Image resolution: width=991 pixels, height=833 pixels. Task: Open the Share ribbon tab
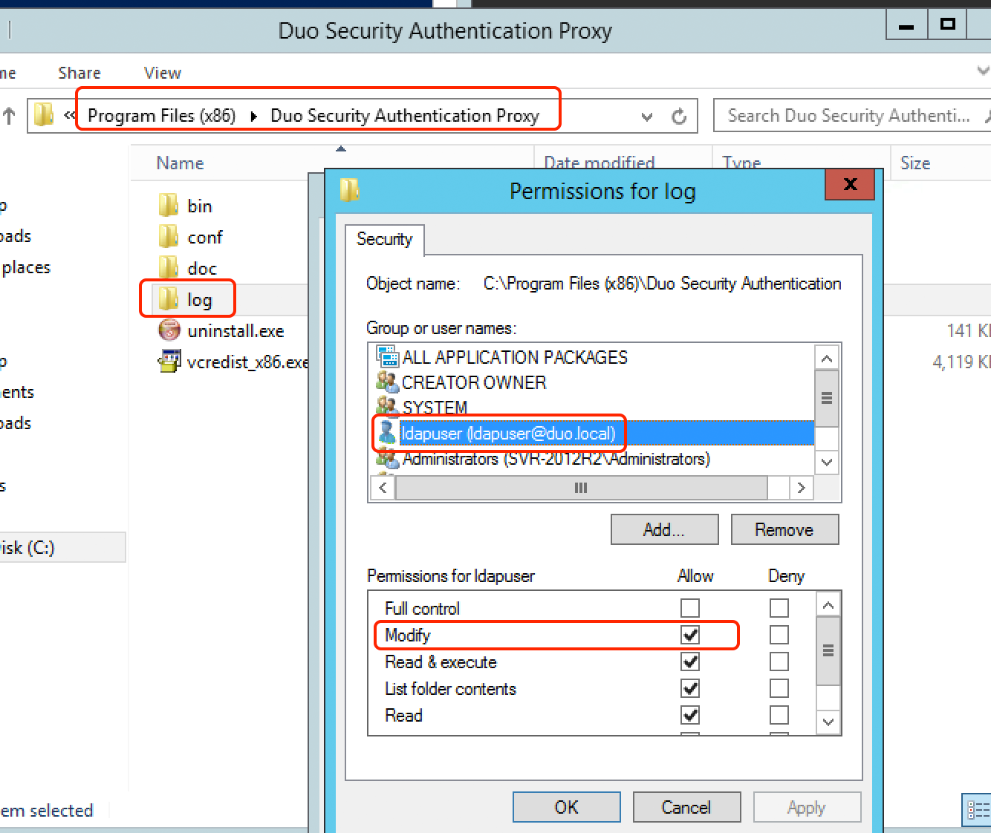79,73
